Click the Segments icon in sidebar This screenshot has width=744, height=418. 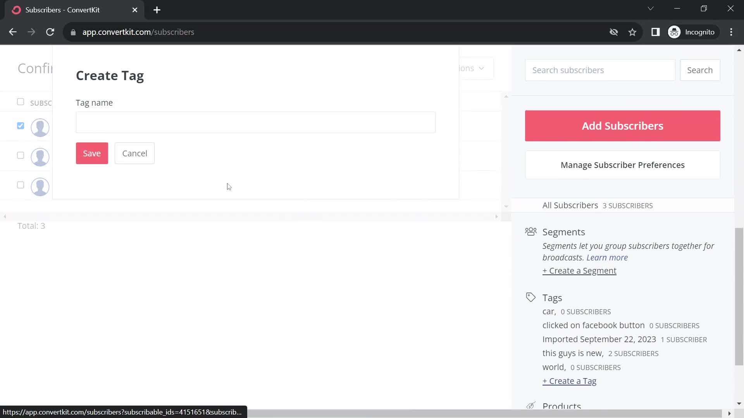click(x=530, y=231)
